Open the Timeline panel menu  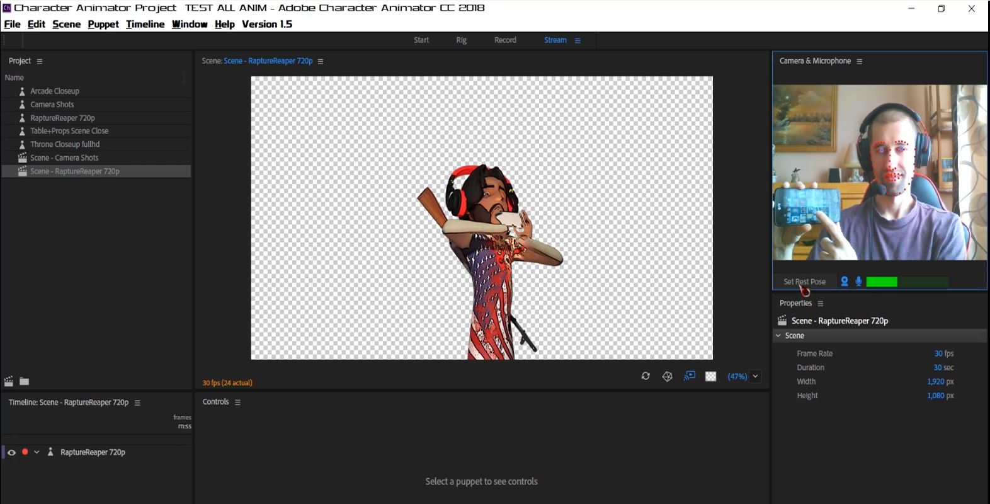point(137,403)
